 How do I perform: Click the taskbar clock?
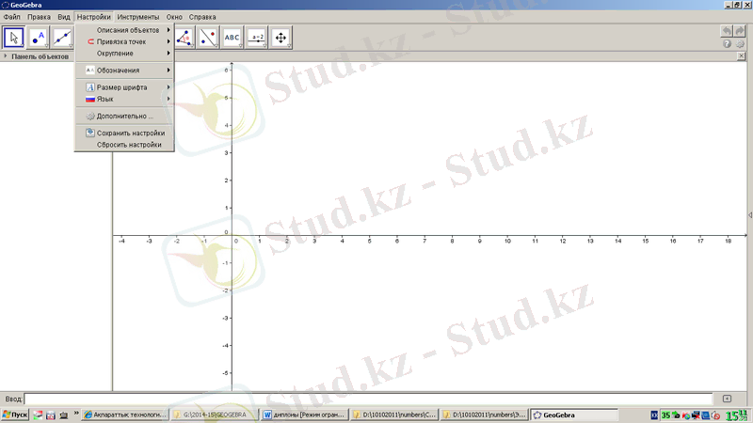(x=737, y=415)
